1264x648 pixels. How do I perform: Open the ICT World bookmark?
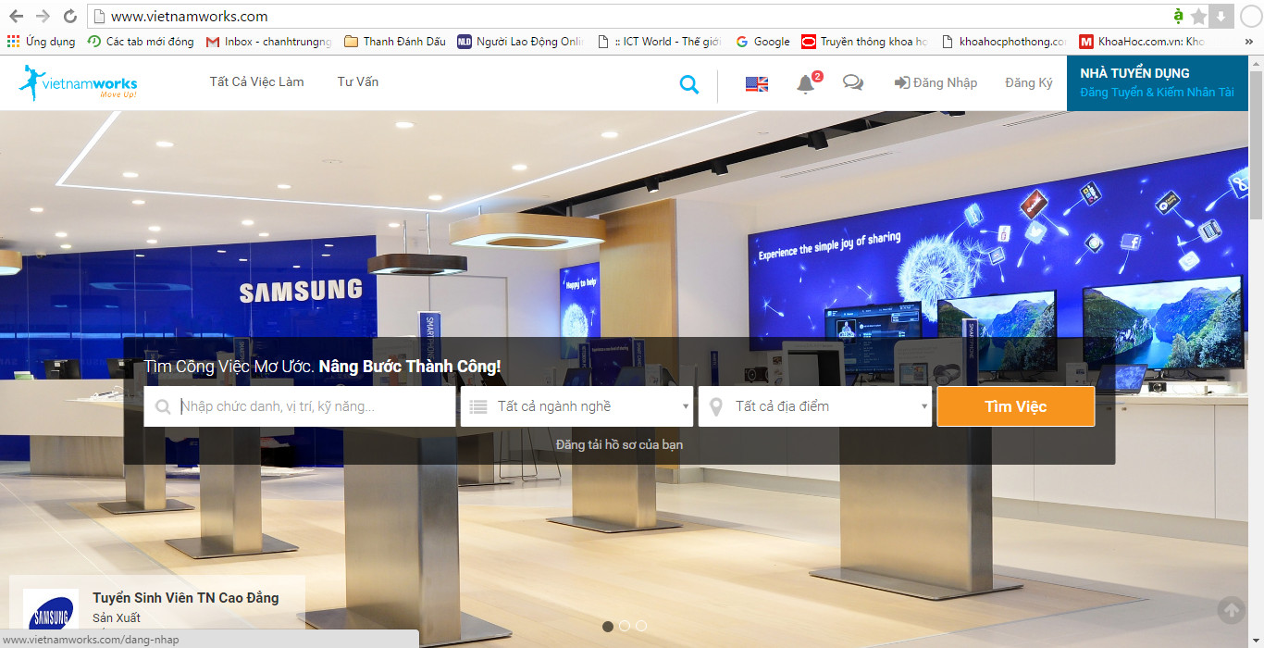[660, 42]
